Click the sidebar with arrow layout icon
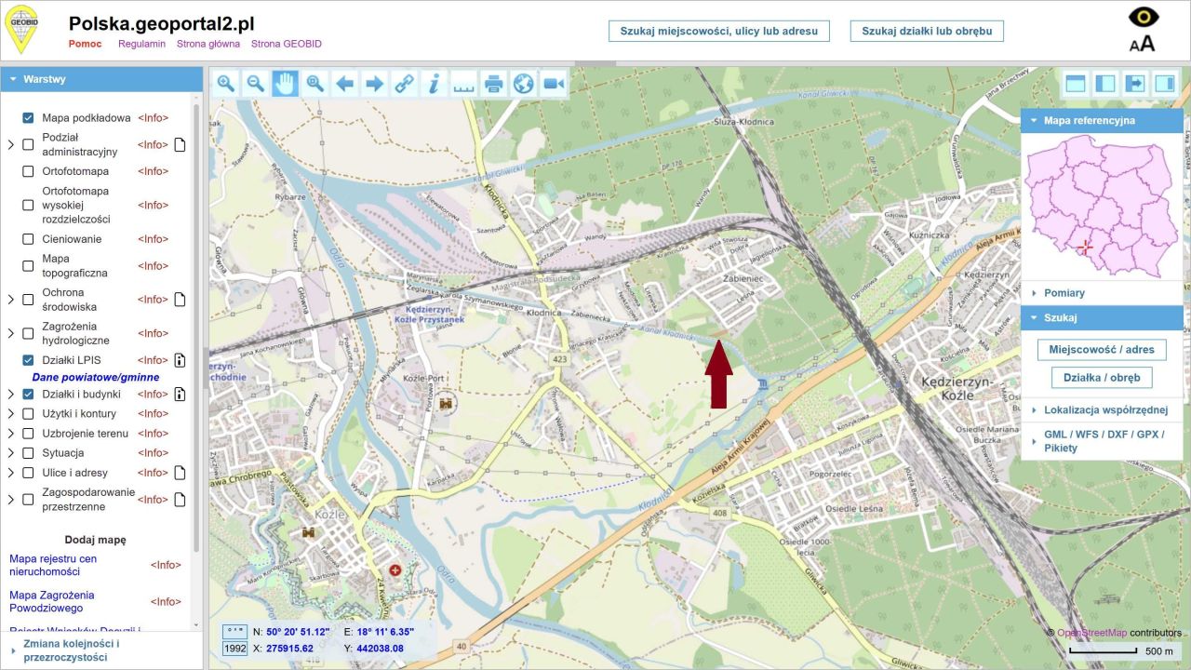 pyautogui.click(x=1135, y=84)
